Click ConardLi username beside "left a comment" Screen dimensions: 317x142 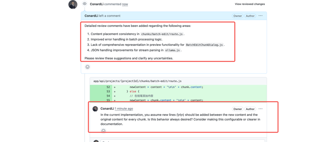pos(91,16)
